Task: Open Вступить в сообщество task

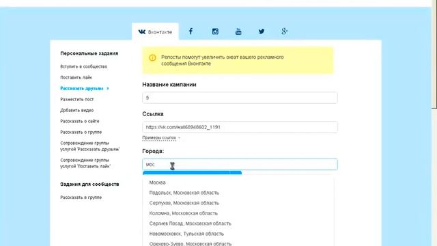Action: (x=83, y=67)
